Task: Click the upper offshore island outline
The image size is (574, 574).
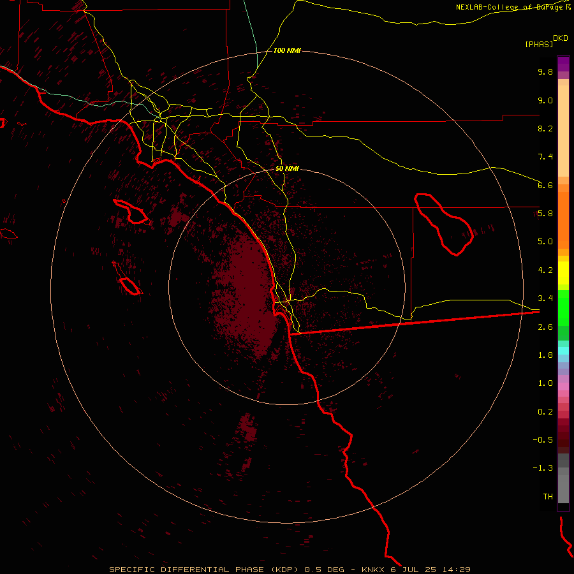Action: [131, 212]
